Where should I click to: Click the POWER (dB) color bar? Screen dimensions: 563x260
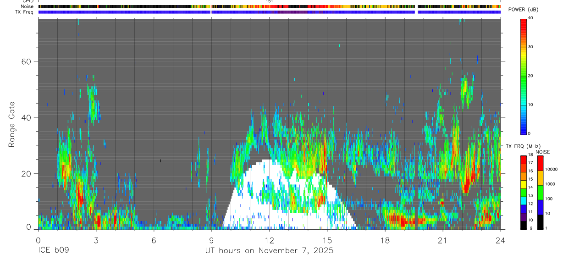[x=524, y=76]
